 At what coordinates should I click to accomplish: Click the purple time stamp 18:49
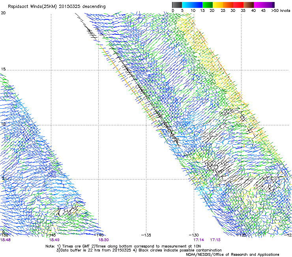54,240
